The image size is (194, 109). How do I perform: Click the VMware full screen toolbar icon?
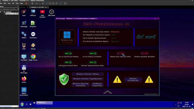click(x=53, y=3)
